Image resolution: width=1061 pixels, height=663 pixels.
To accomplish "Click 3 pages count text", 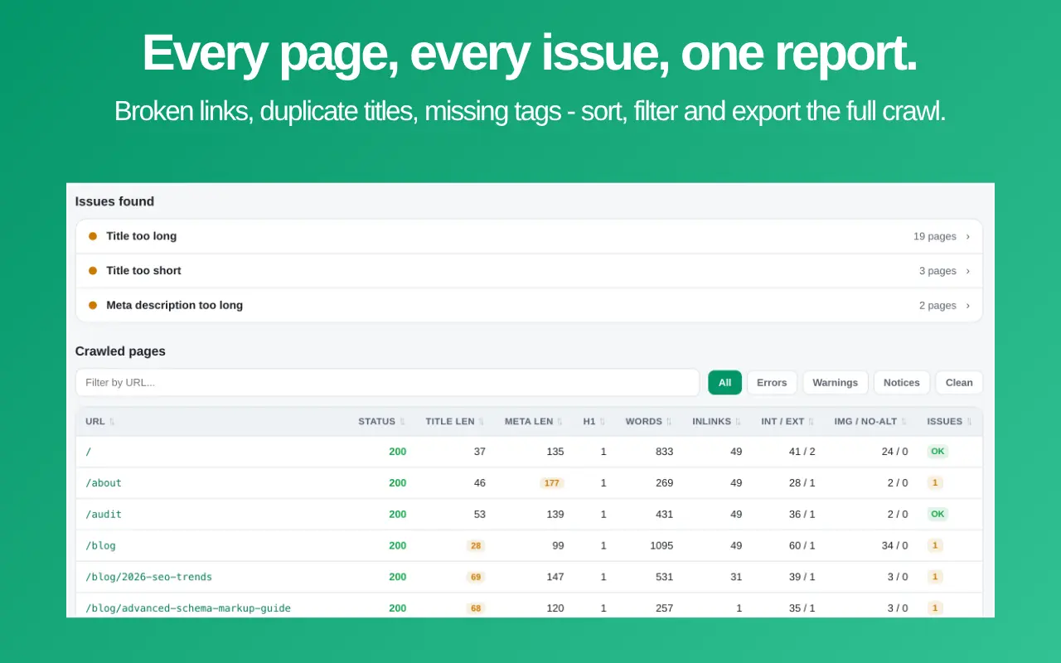I will click(937, 271).
